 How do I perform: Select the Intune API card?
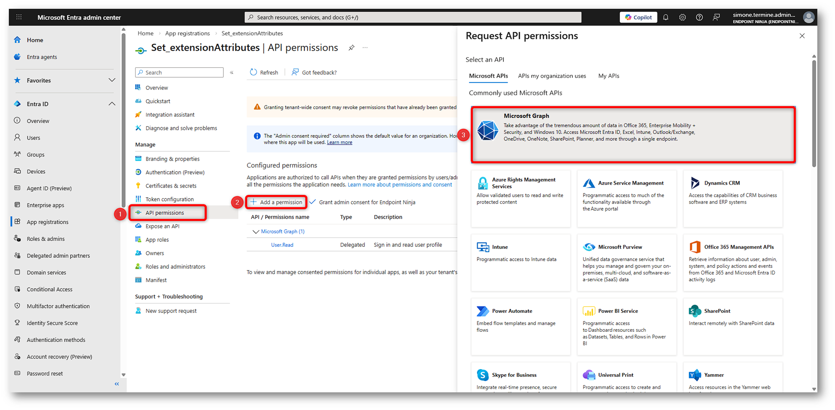point(521,263)
